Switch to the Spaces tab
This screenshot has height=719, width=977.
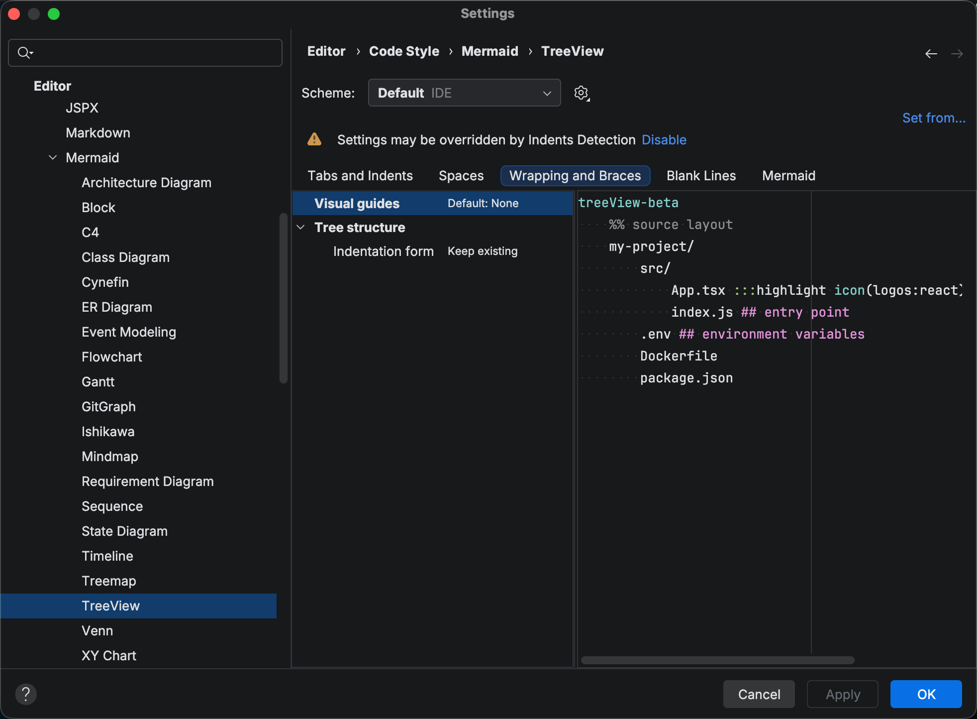[461, 176]
